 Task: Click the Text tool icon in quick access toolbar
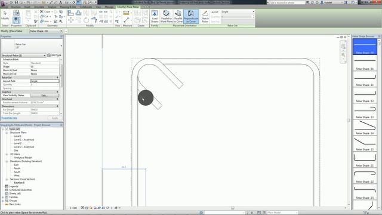coord(61,2)
